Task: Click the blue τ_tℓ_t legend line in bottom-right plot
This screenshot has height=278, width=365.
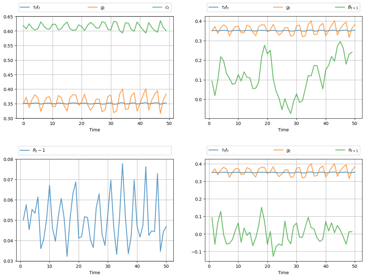Action: point(213,150)
